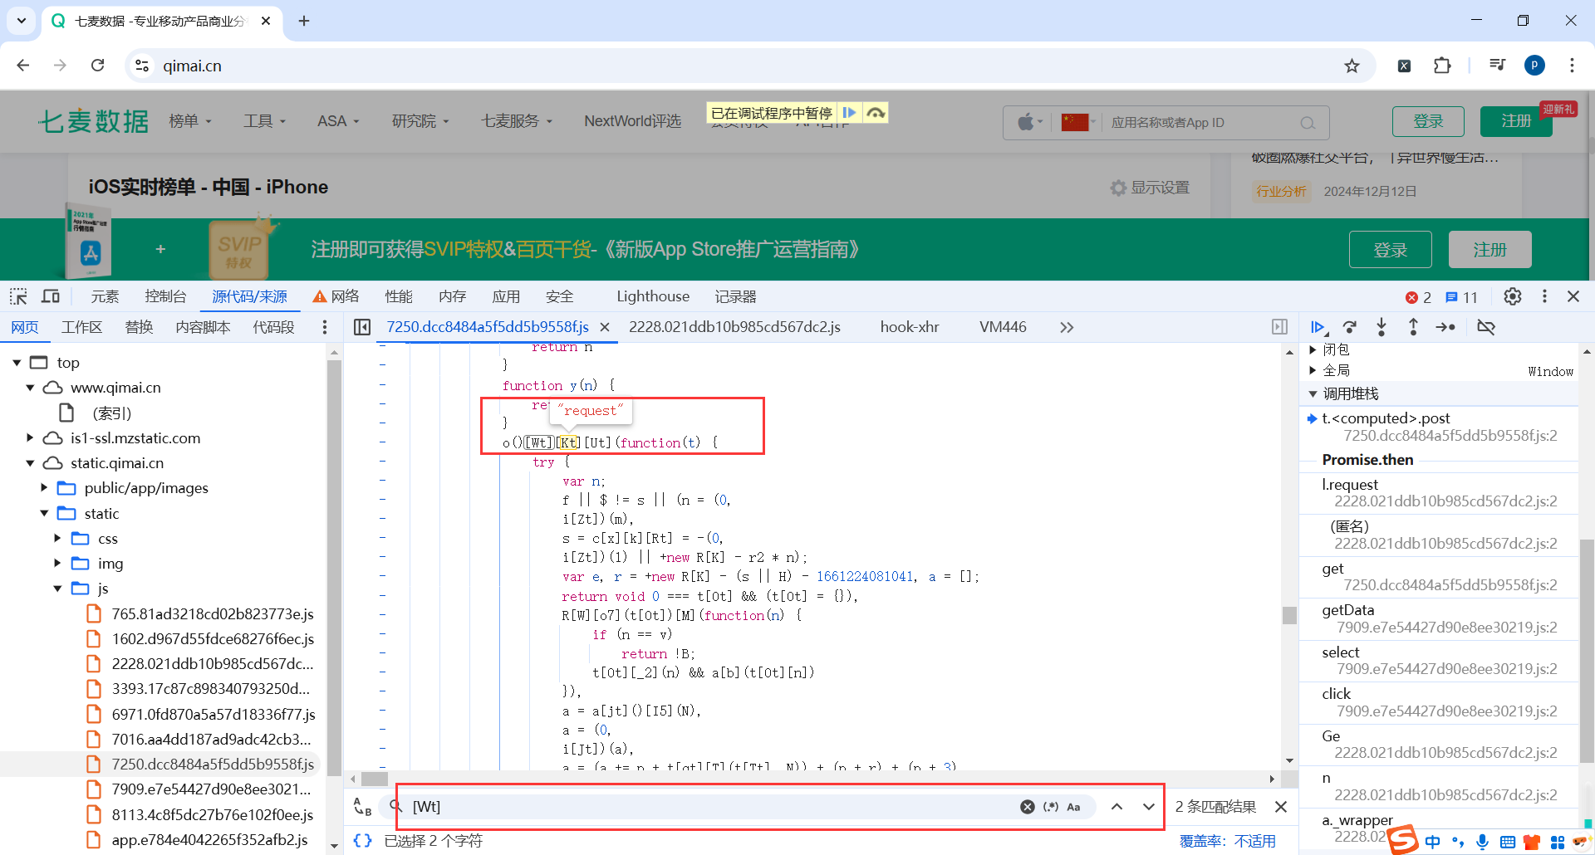Close the DevTools panel
This screenshot has width=1595, height=855.
coord(1573,296)
